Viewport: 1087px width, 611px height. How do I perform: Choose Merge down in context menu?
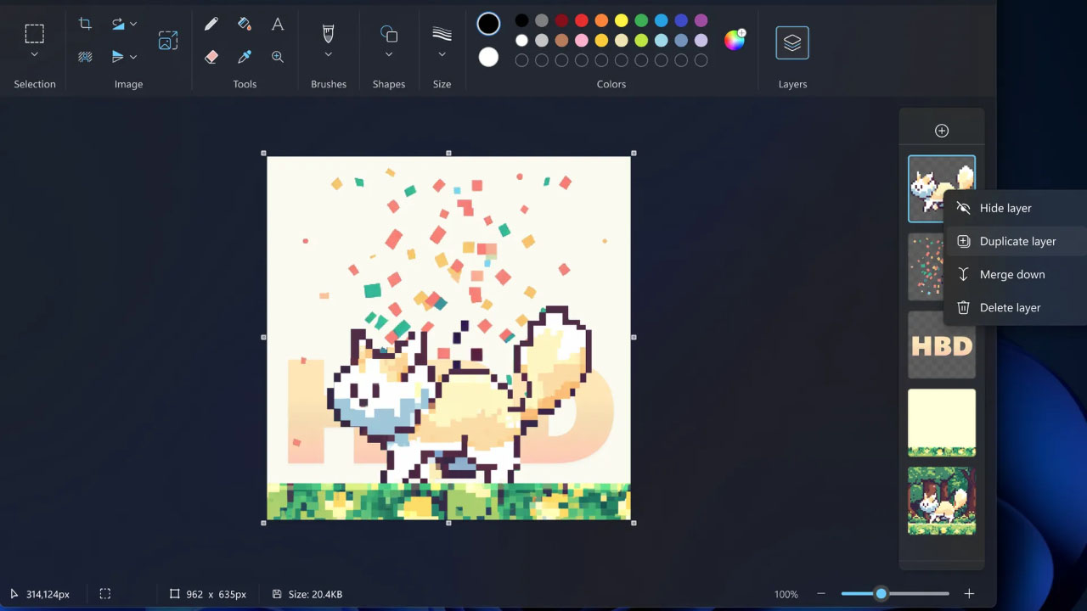click(1016, 274)
